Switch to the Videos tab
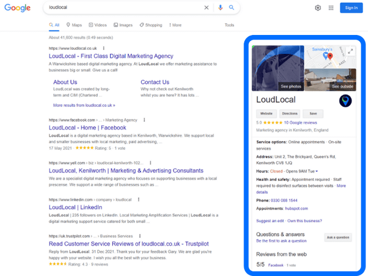This screenshot has height=276, width=368. [98, 25]
